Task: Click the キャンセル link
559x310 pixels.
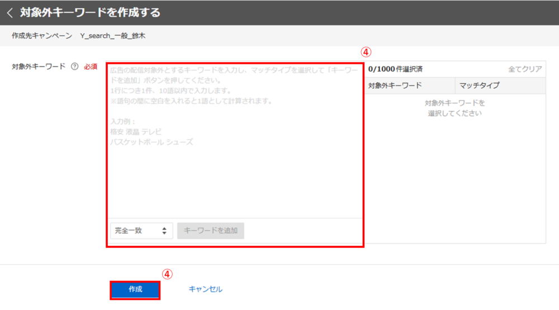Action: (x=205, y=289)
